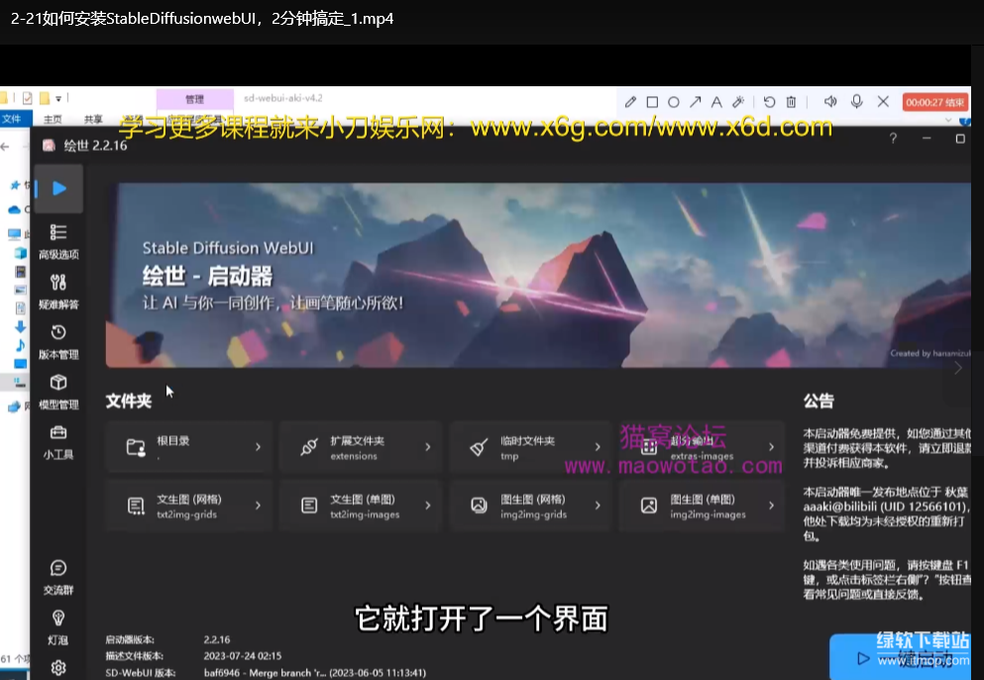The height and width of the screenshot is (680, 984).
Task: Open 交流群 chat group icon
Action: pyautogui.click(x=58, y=578)
